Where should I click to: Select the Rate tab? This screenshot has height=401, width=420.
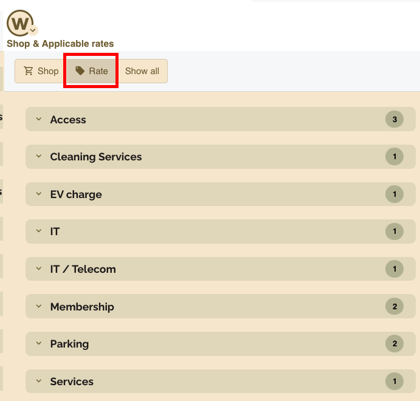(x=91, y=71)
